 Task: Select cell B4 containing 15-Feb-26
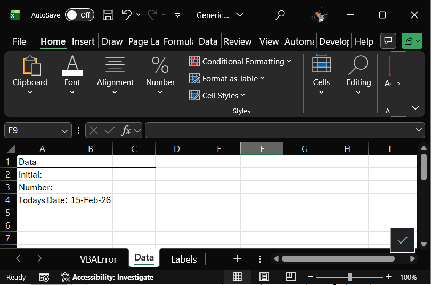coord(91,200)
